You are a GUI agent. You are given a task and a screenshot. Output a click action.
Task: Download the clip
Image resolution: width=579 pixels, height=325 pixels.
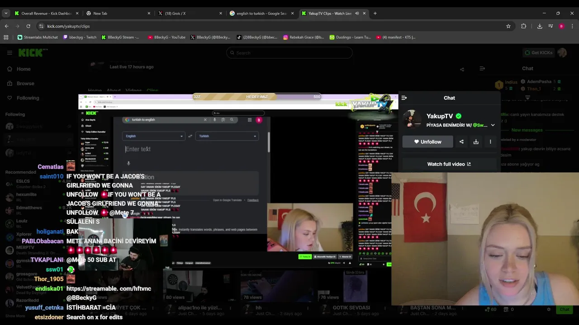tap(476, 142)
